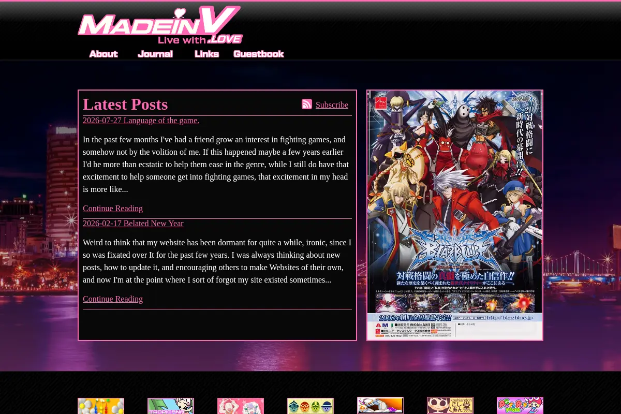Click the Tropicana web badge

171,406
